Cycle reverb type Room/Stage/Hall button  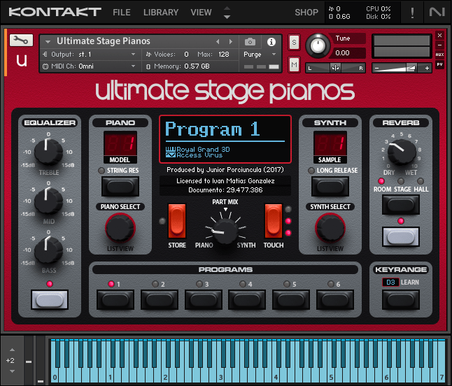401,205
